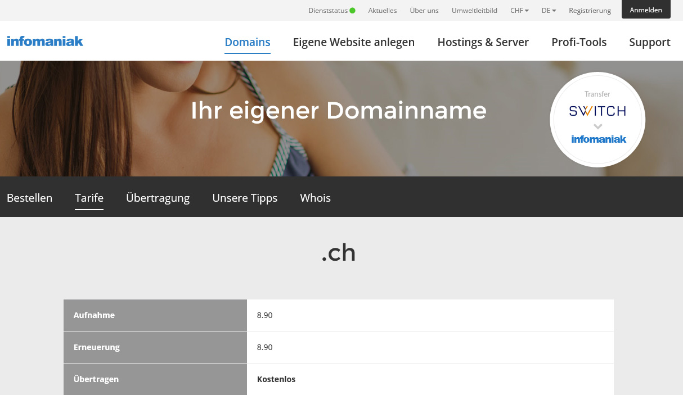Open the CHF currency dropdown

tap(519, 10)
